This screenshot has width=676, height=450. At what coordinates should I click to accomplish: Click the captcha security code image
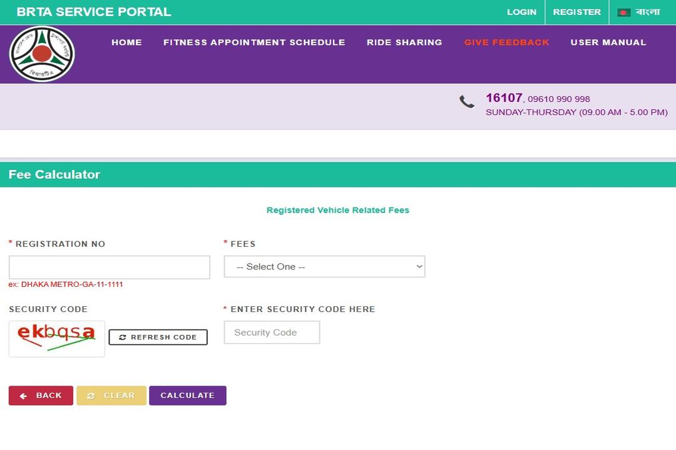(56, 338)
